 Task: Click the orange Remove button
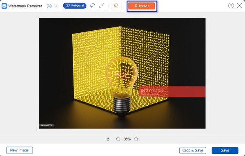(x=142, y=6)
